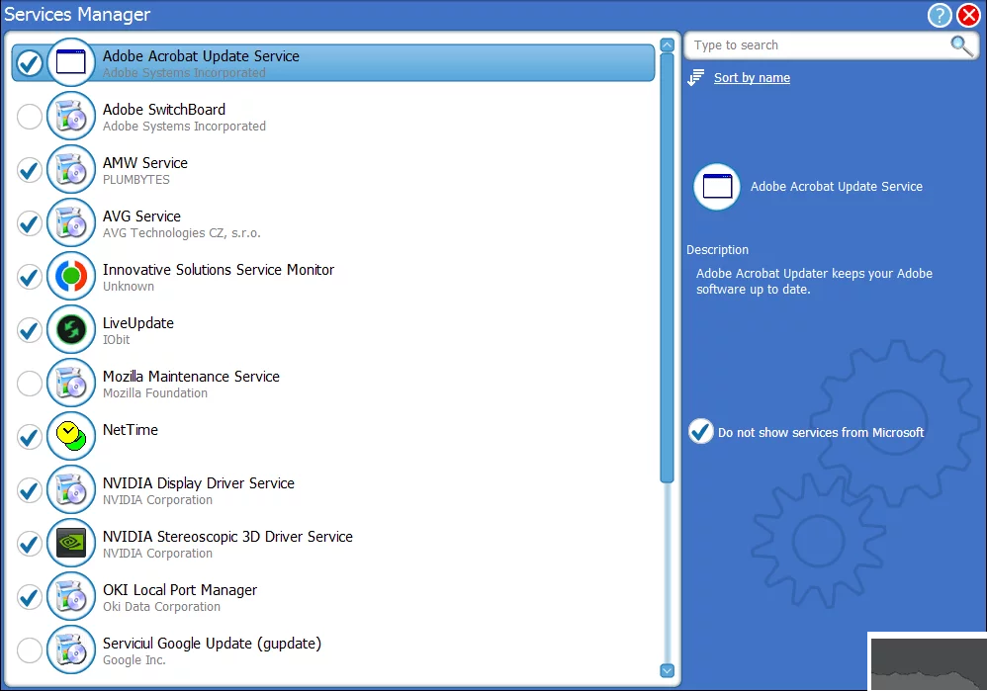Click the AVG Technologies CZ, s.r.o. label

tap(181, 233)
